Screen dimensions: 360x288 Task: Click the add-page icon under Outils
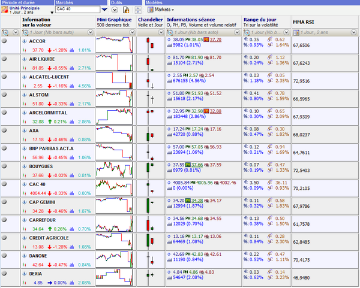tap(126, 10)
